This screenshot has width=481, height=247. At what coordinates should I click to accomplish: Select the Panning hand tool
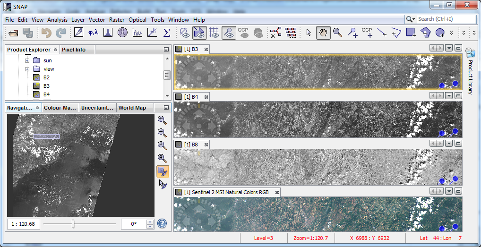[x=323, y=33]
